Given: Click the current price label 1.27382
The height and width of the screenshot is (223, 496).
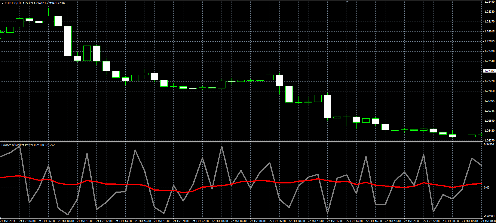Looking at the screenshot, I should (x=489, y=71).
